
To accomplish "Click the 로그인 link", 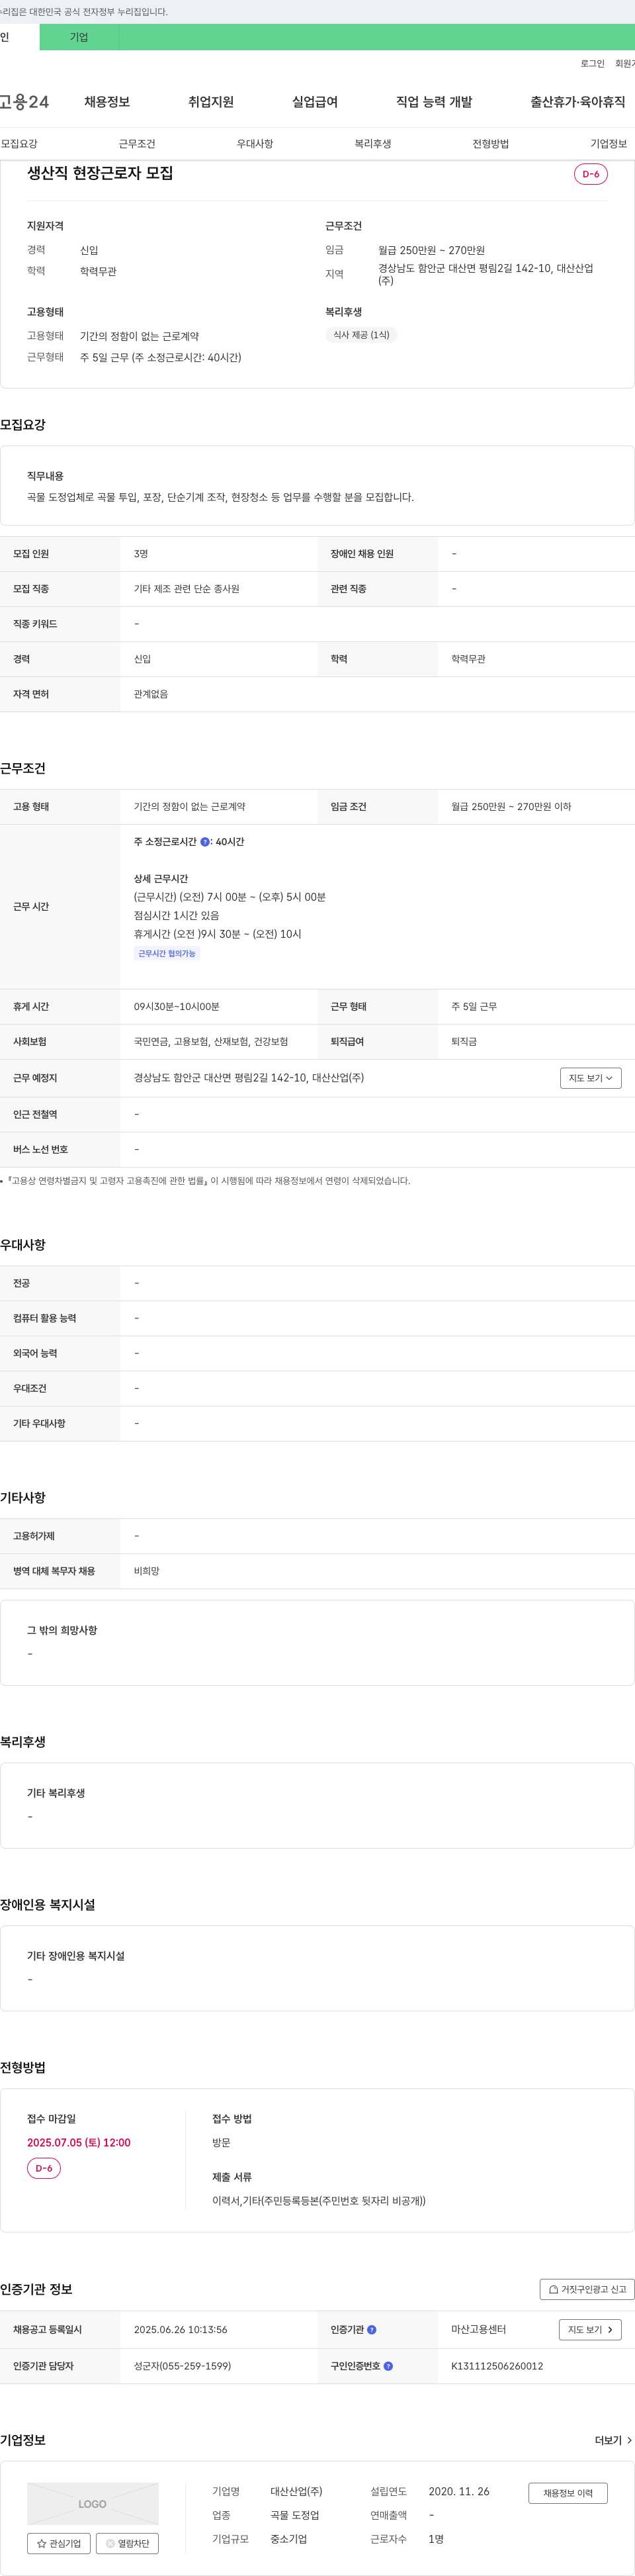I will (592, 63).
